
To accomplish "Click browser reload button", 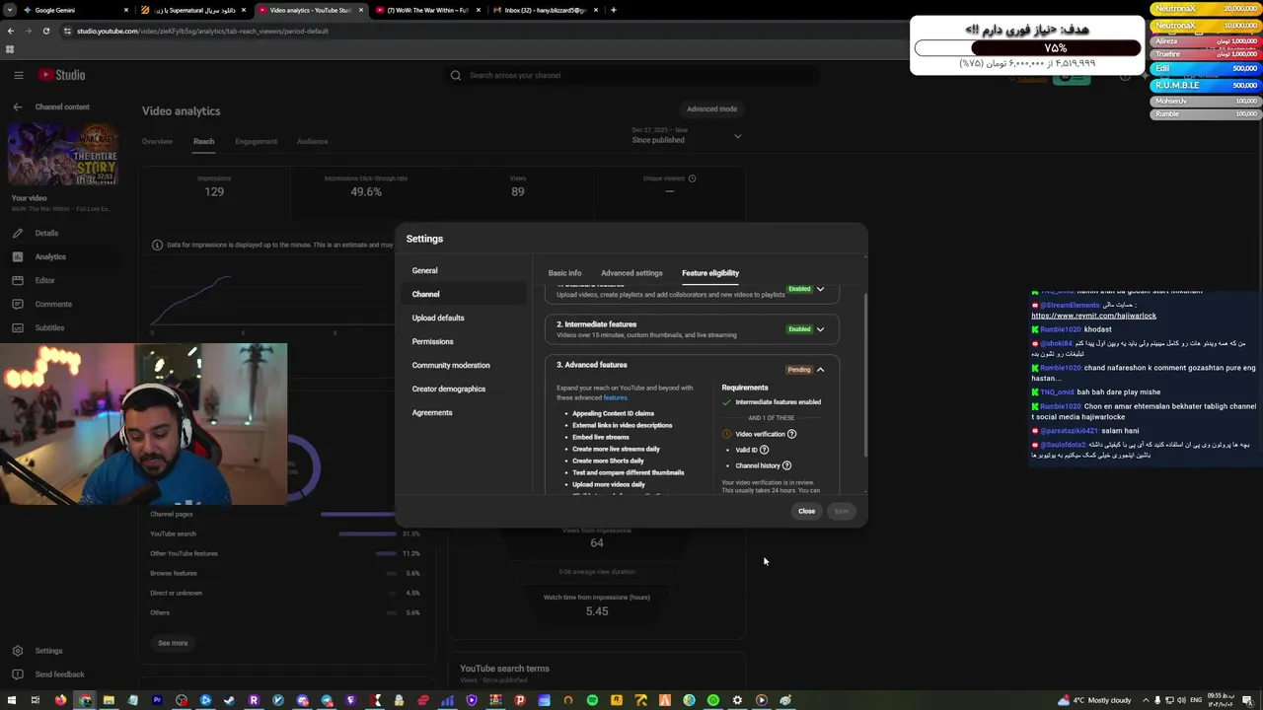I will tap(45, 31).
